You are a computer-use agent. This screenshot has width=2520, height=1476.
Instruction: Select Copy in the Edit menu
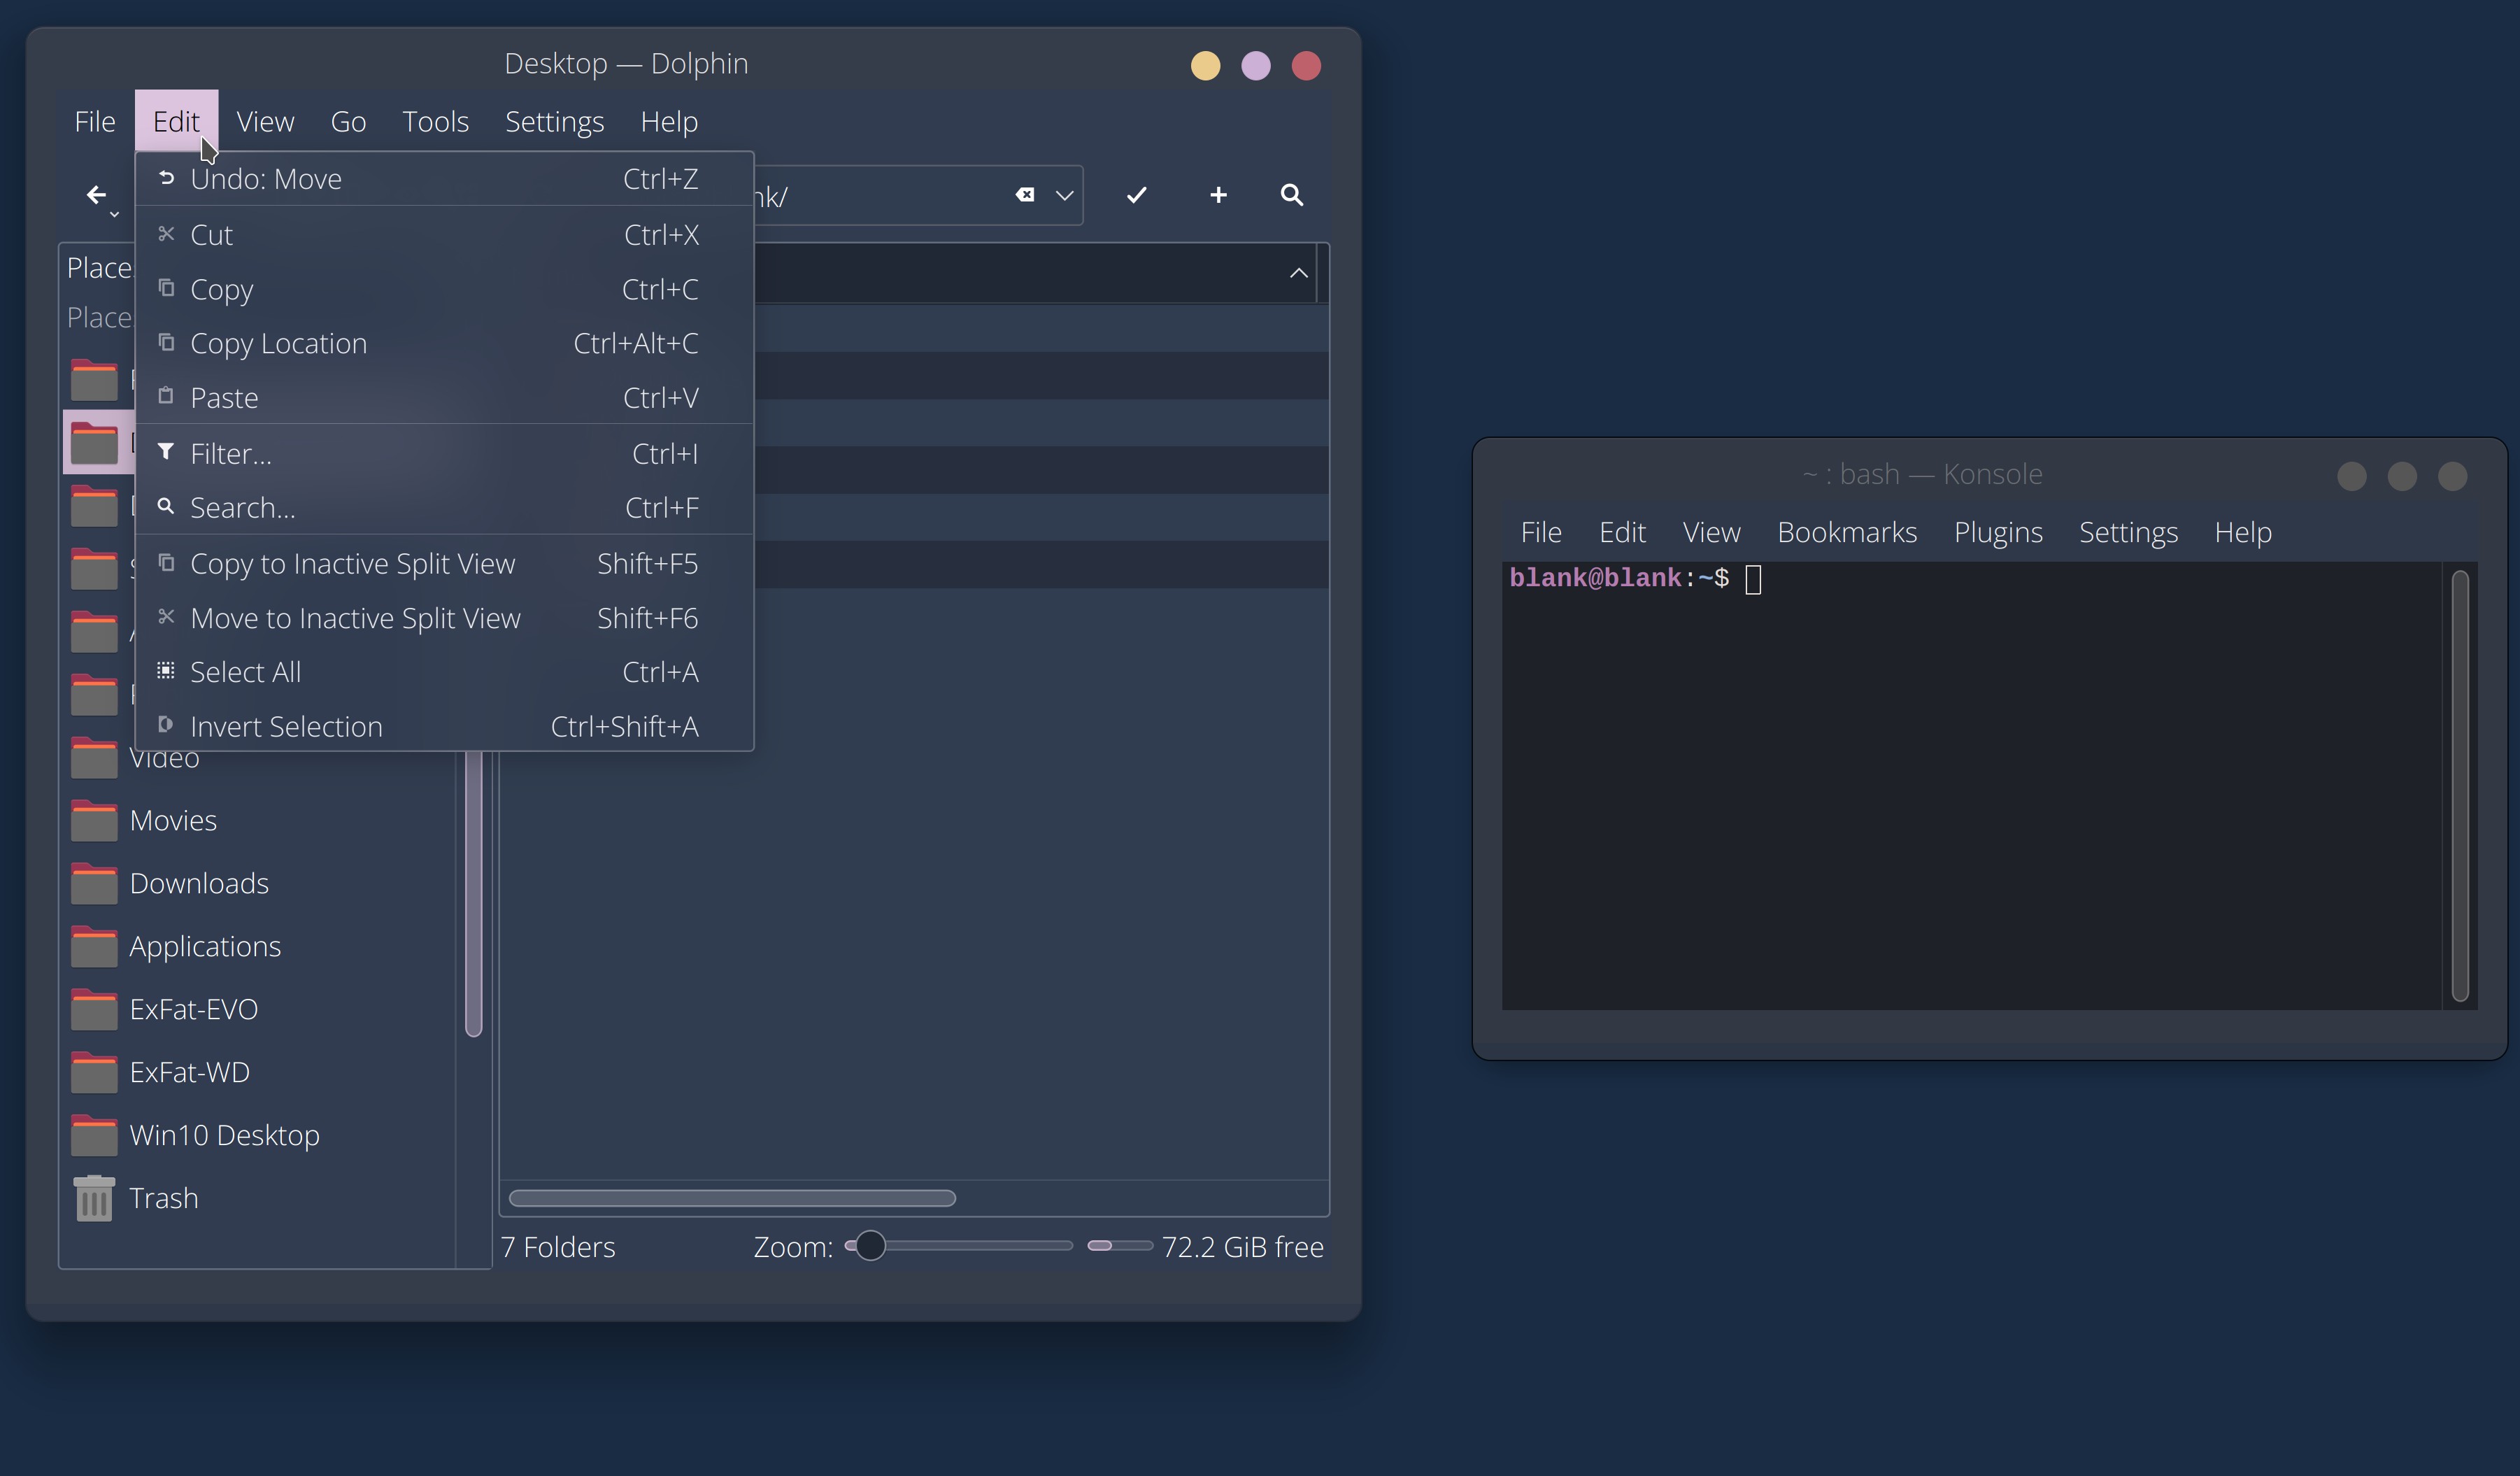[444, 289]
